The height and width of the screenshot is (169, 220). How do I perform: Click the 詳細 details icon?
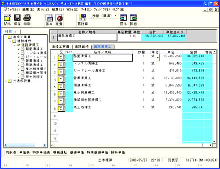tap(133, 18)
